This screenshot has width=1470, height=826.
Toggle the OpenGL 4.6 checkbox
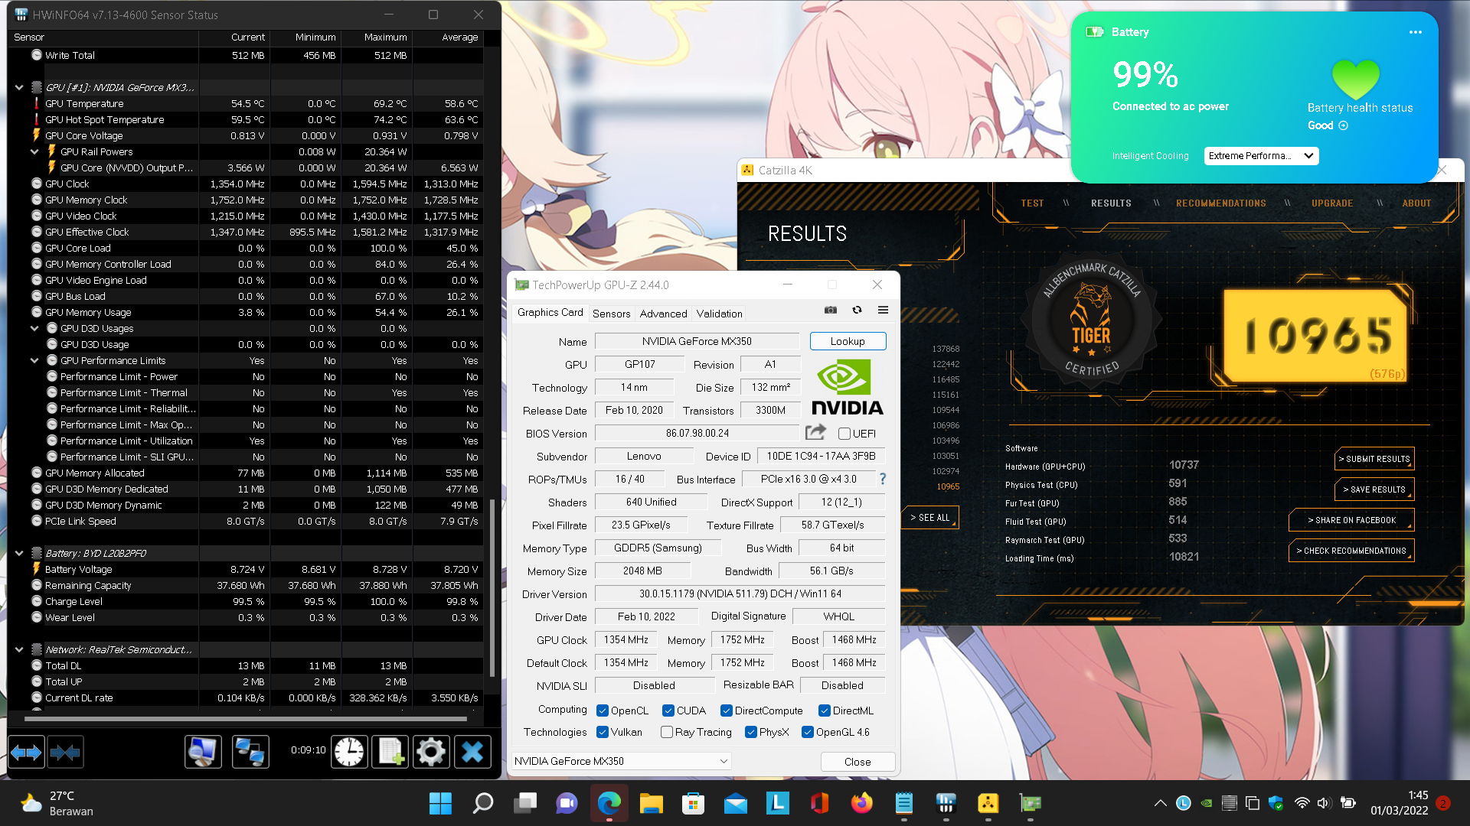[x=807, y=732]
